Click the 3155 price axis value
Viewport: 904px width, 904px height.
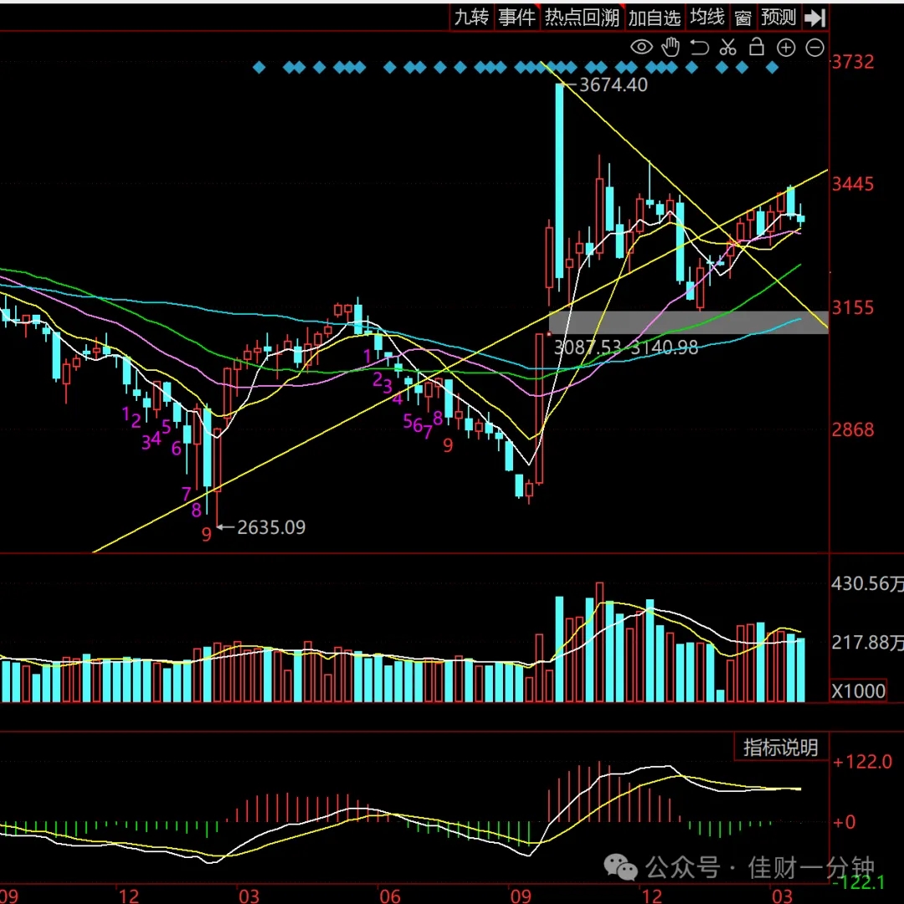pos(853,308)
